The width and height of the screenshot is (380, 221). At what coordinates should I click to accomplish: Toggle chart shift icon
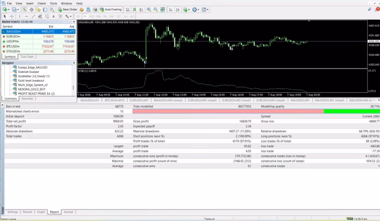(177, 9)
